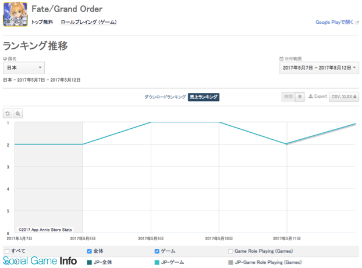Click the magnifier zoom icon
This screenshot has height=268, width=362.
click(x=18, y=114)
